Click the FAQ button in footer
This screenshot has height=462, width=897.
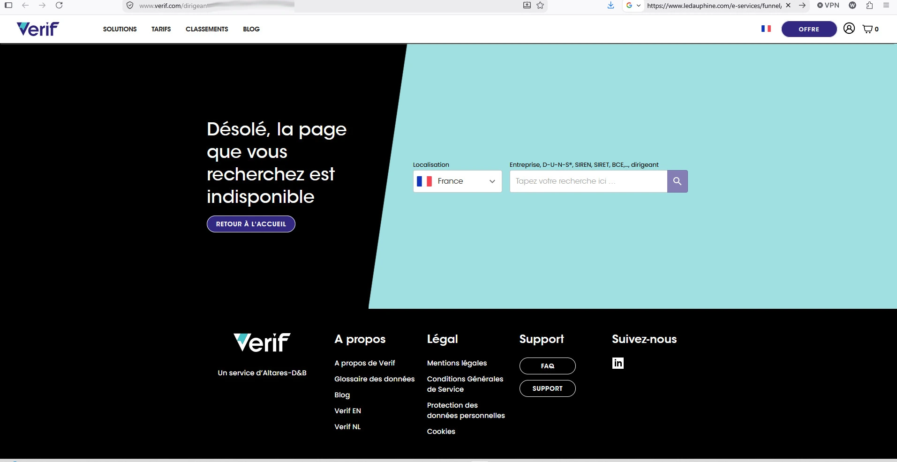(548, 366)
